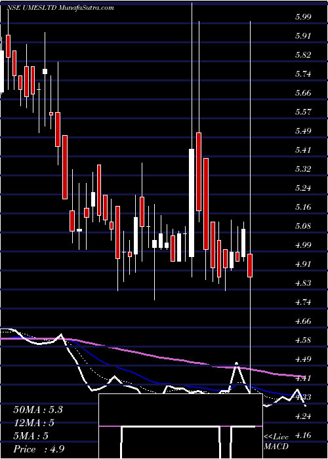Click the 5.74 price axis label
Viewport: 328px width, 459px height.
click(x=303, y=74)
